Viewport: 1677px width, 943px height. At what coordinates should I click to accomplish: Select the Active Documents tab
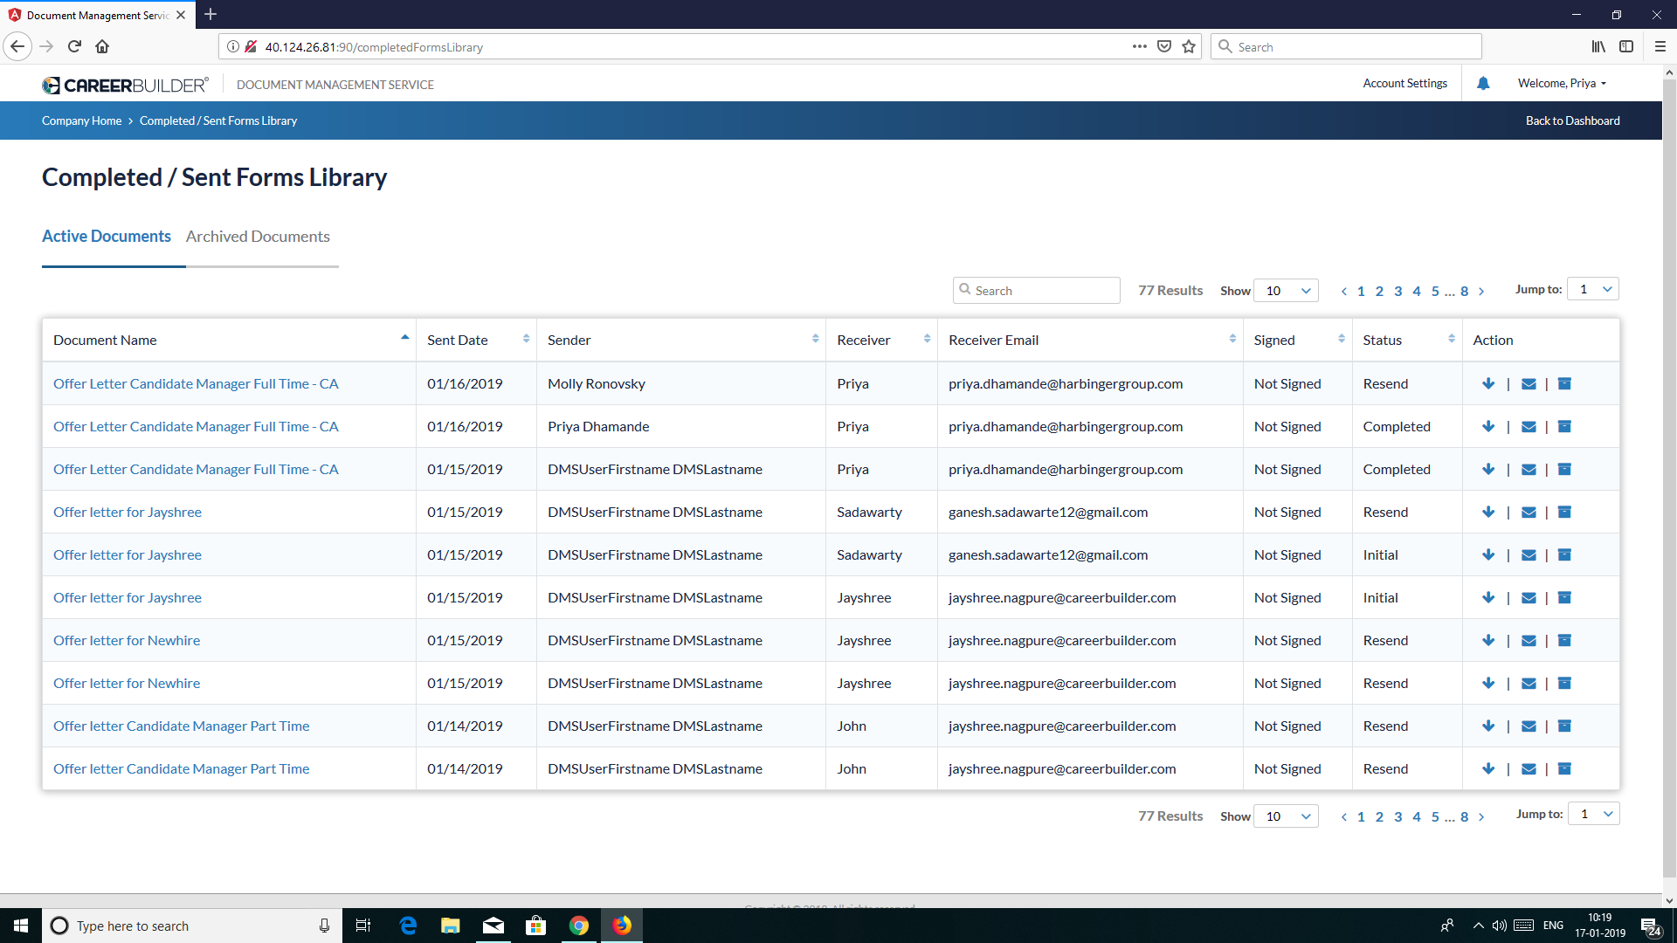[106, 237]
